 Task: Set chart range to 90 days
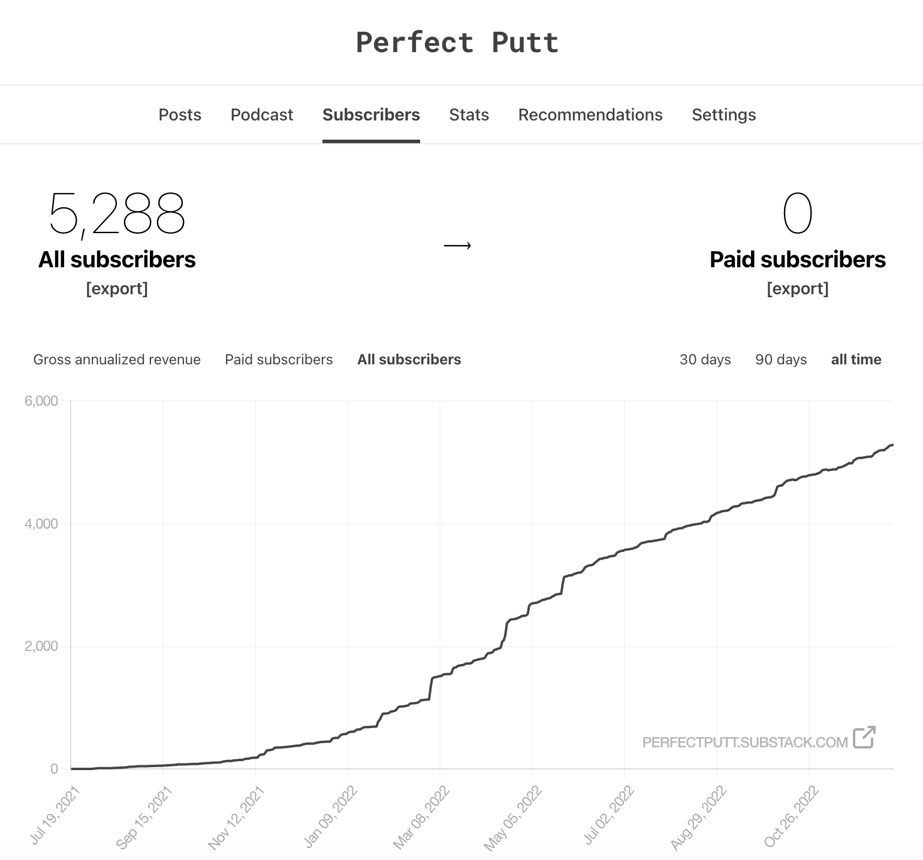(x=781, y=360)
